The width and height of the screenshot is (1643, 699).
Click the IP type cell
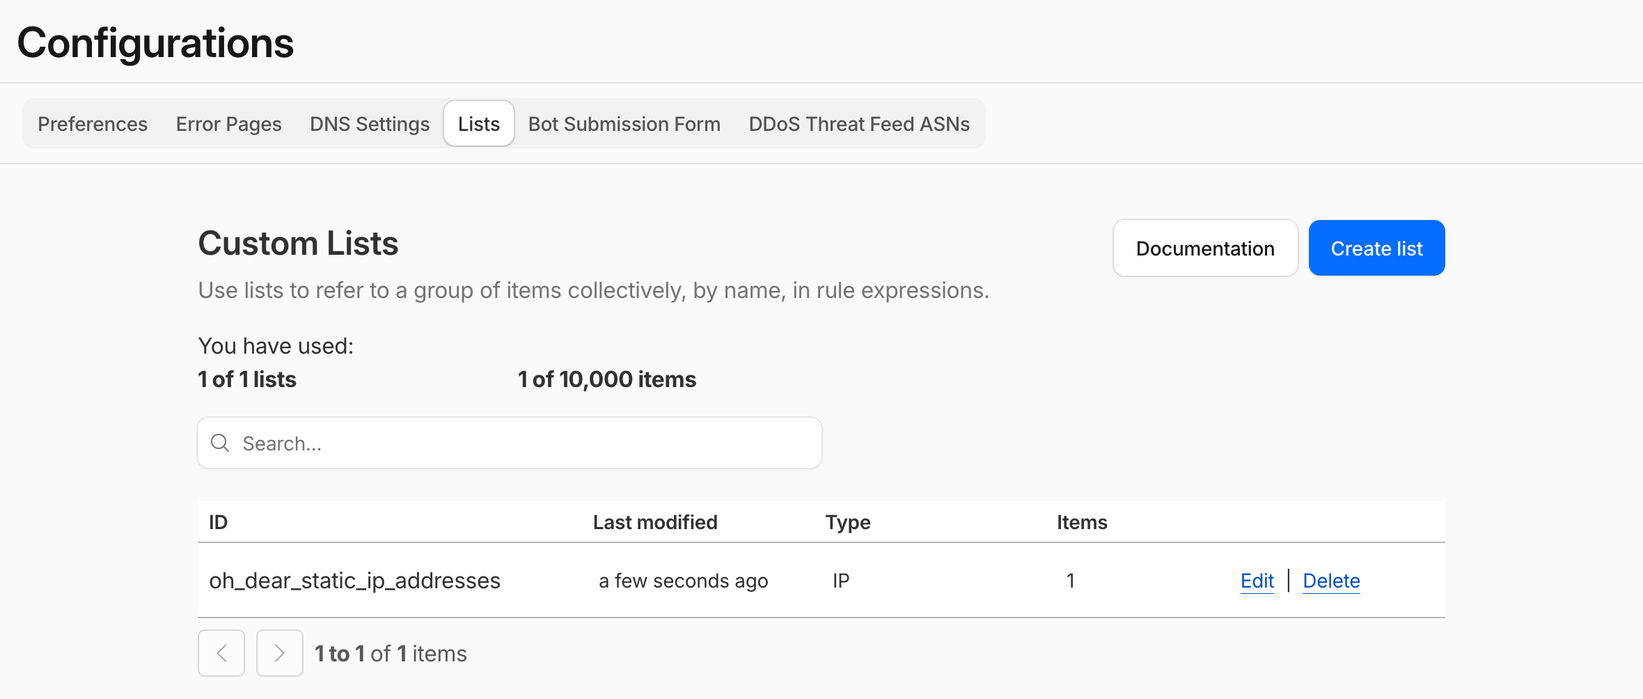tap(841, 581)
